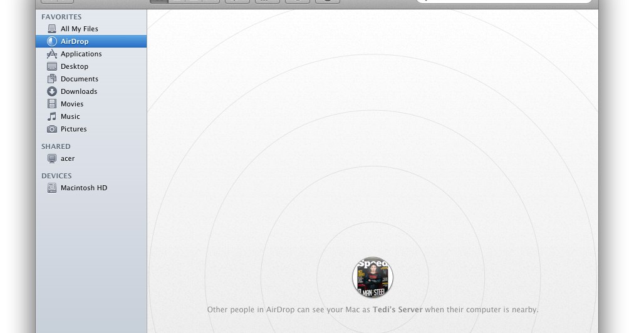634x333 pixels.
Task: Open the Movies folder icon
Action: (52, 104)
